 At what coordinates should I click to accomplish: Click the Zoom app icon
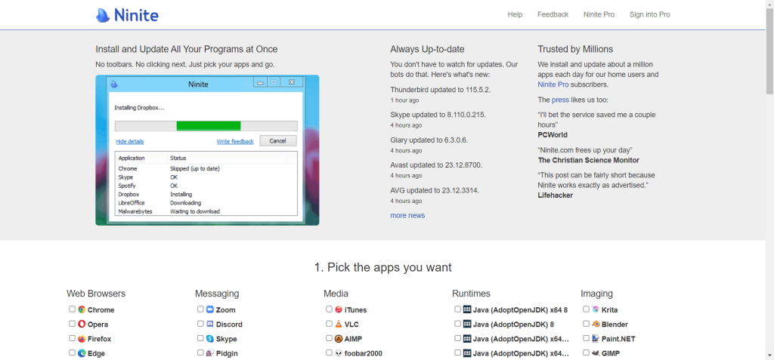(210, 309)
